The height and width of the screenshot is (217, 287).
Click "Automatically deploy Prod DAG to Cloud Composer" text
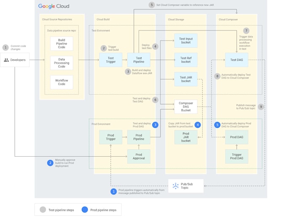click(236, 125)
